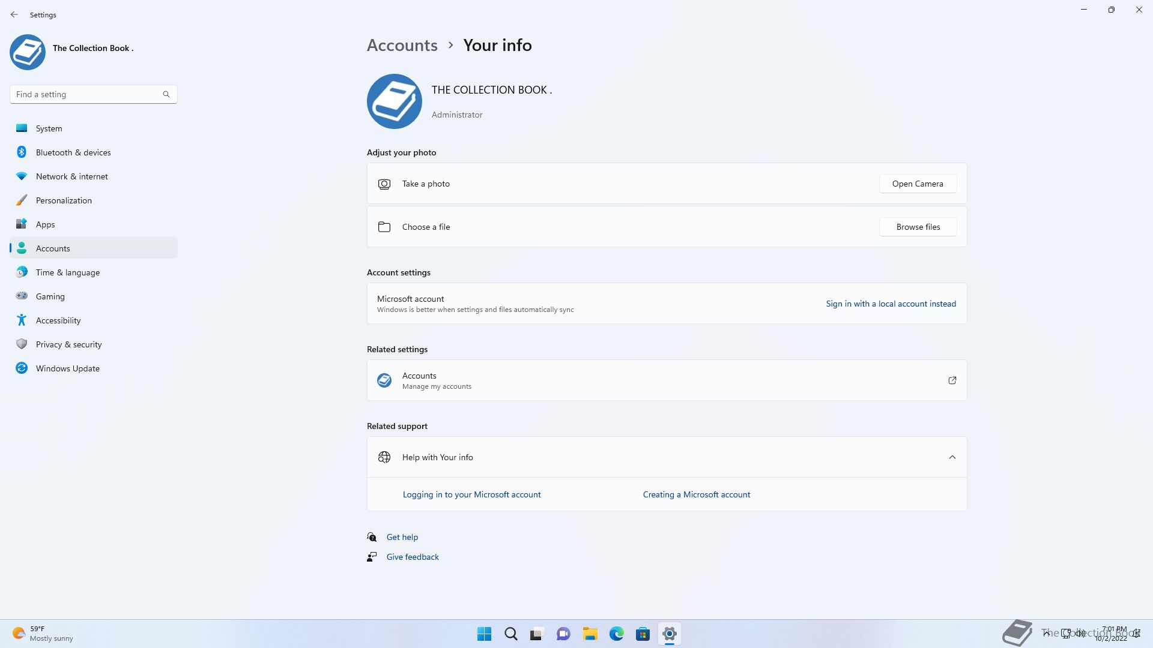Click the globe icon in Help with Your info

click(384, 457)
